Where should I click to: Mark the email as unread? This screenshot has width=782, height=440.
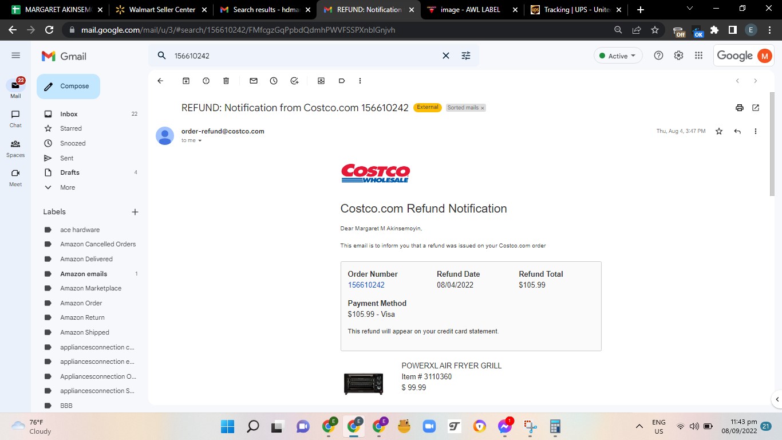point(254,81)
